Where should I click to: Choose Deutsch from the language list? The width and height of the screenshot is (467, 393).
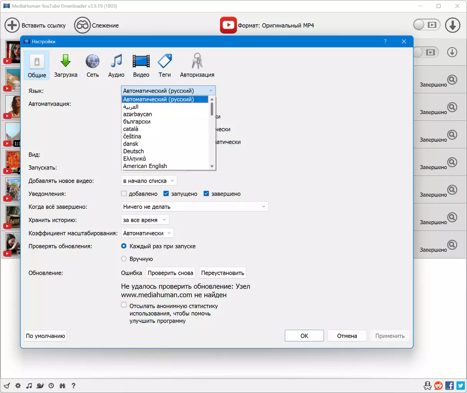click(x=134, y=151)
